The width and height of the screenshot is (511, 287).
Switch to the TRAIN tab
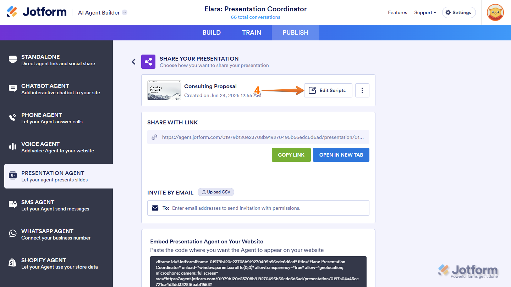pyautogui.click(x=251, y=33)
